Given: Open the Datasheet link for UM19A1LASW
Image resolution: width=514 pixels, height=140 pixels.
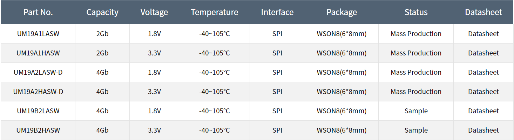Looking at the screenshot, I should [483, 34].
